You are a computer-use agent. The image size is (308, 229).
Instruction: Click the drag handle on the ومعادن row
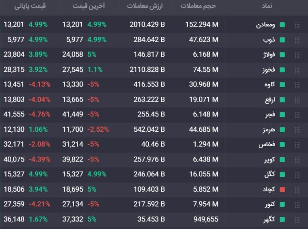click(297, 25)
